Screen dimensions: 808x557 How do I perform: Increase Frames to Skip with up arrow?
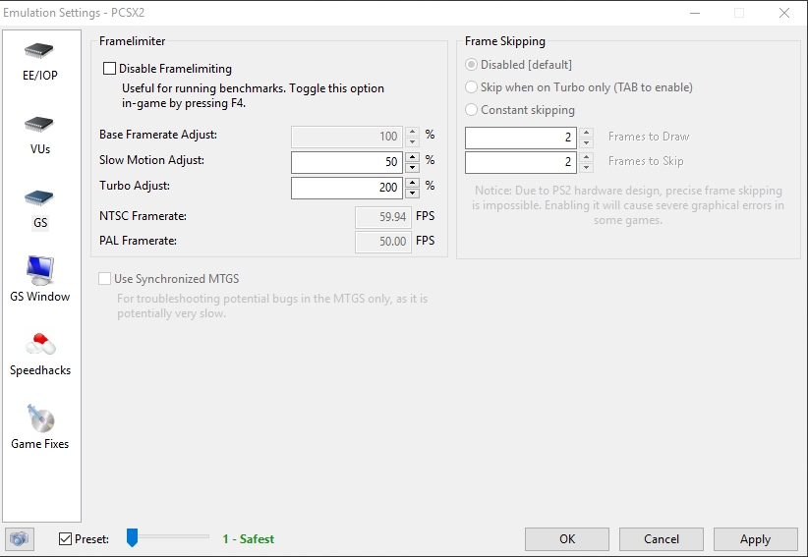(587, 157)
